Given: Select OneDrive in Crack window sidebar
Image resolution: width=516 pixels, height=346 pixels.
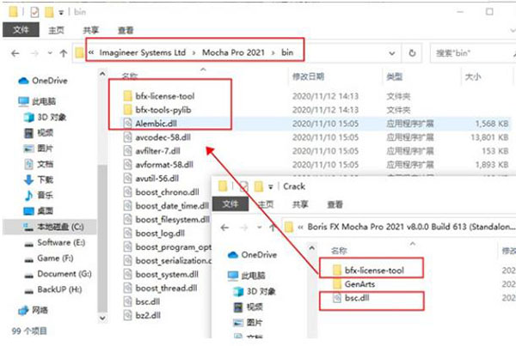Looking at the screenshot, I should click(x=252, y=255).
